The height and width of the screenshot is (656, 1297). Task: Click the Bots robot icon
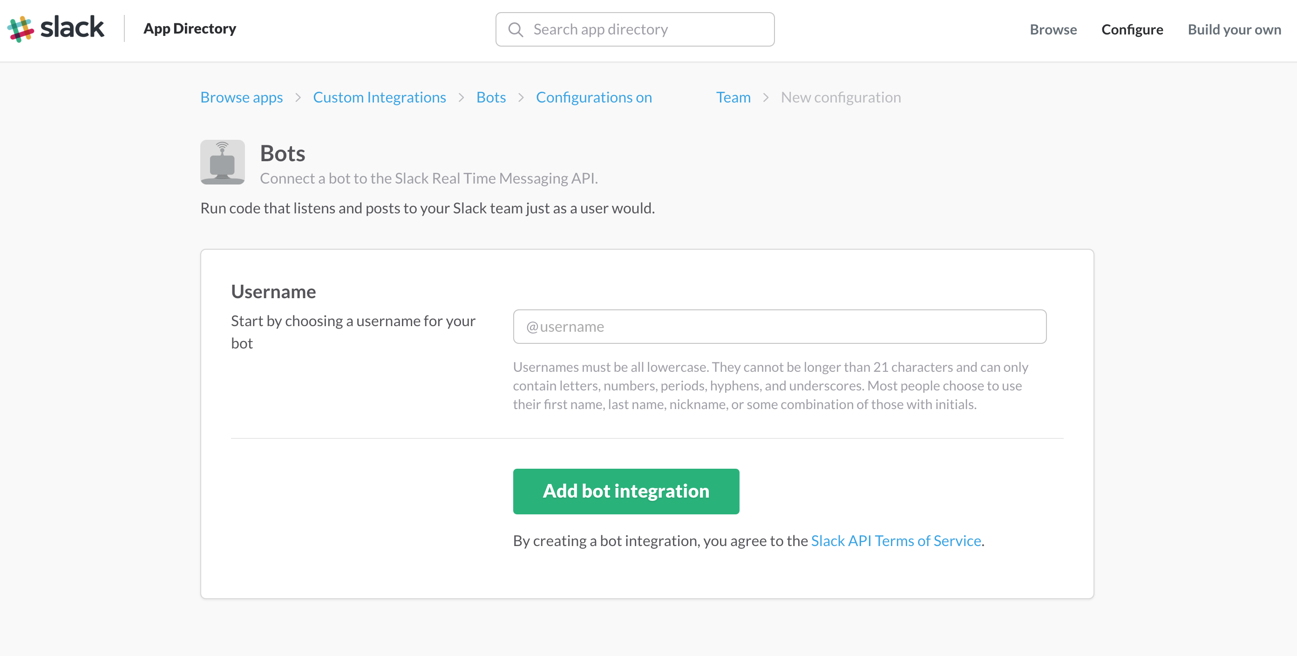point(222,162)
